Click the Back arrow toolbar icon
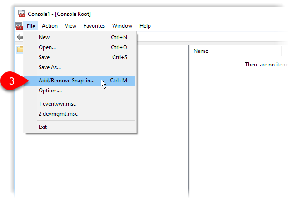Image resolution: width=288 pixels, height=198 pixels. point(20,37)
